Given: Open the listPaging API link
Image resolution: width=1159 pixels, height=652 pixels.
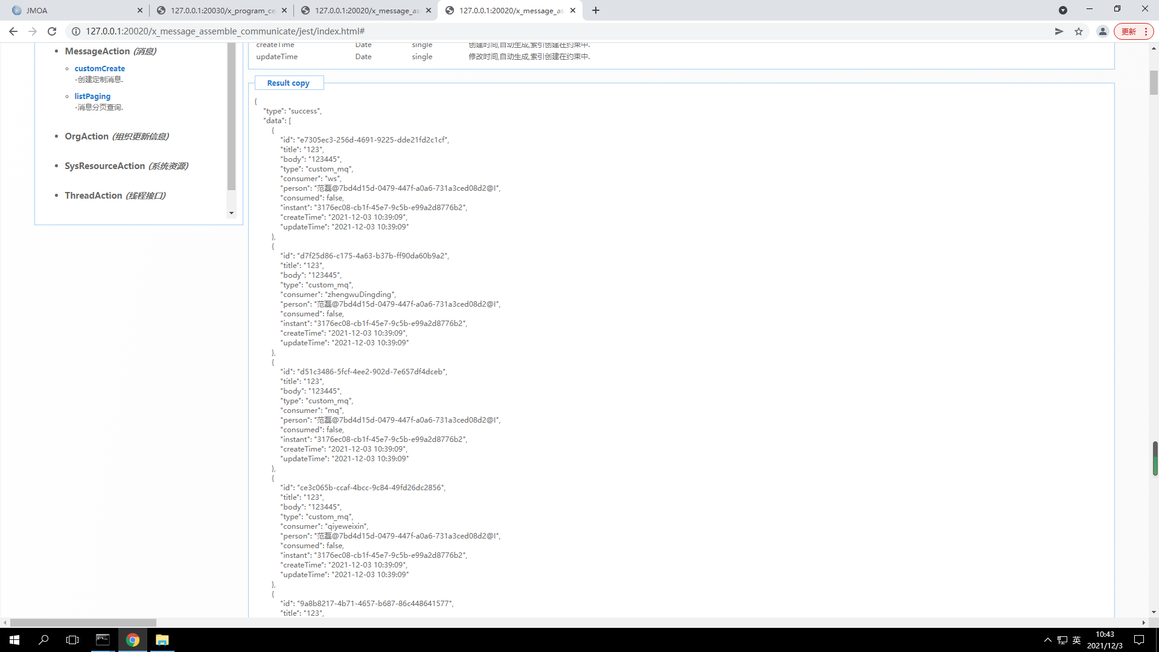Looking at the screenshot, I should (92, 96).
